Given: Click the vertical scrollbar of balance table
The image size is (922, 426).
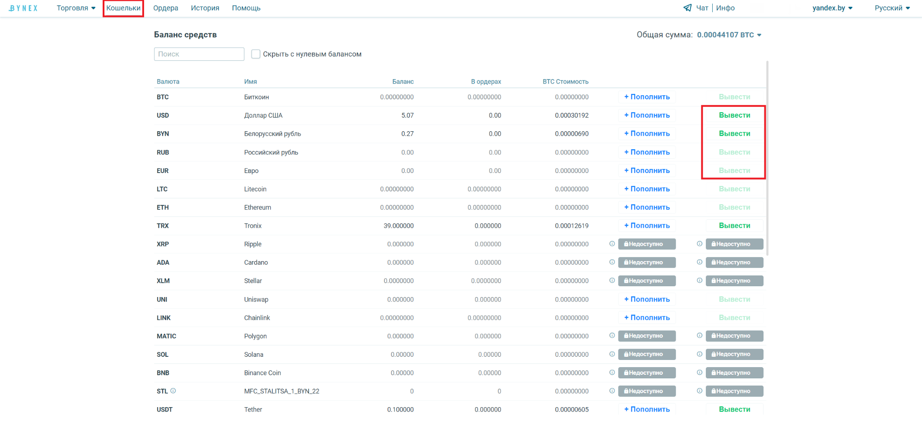Looking at the screenshot, I should click(767, 157).
